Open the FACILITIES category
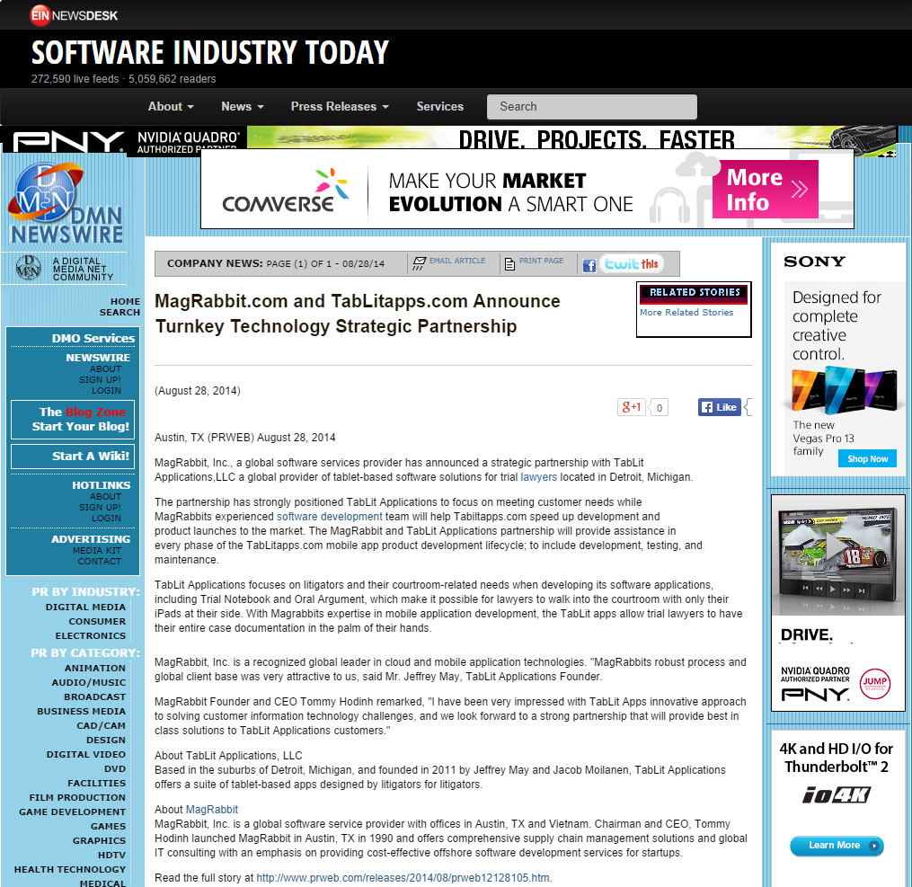Image resolution: width=912 pixels, height=887 pixels. (96, 784)
